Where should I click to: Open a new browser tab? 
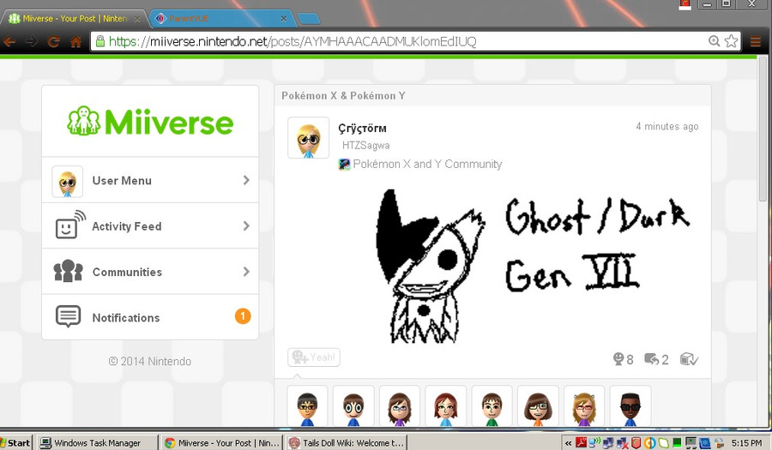(309, 19)
